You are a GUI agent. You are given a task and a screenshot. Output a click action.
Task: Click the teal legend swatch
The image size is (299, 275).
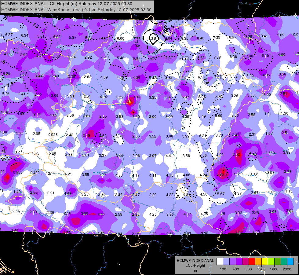[284, 262]
